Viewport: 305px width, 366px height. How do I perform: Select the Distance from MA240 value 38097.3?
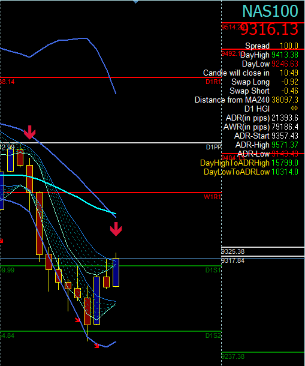(x=285, y=100)
